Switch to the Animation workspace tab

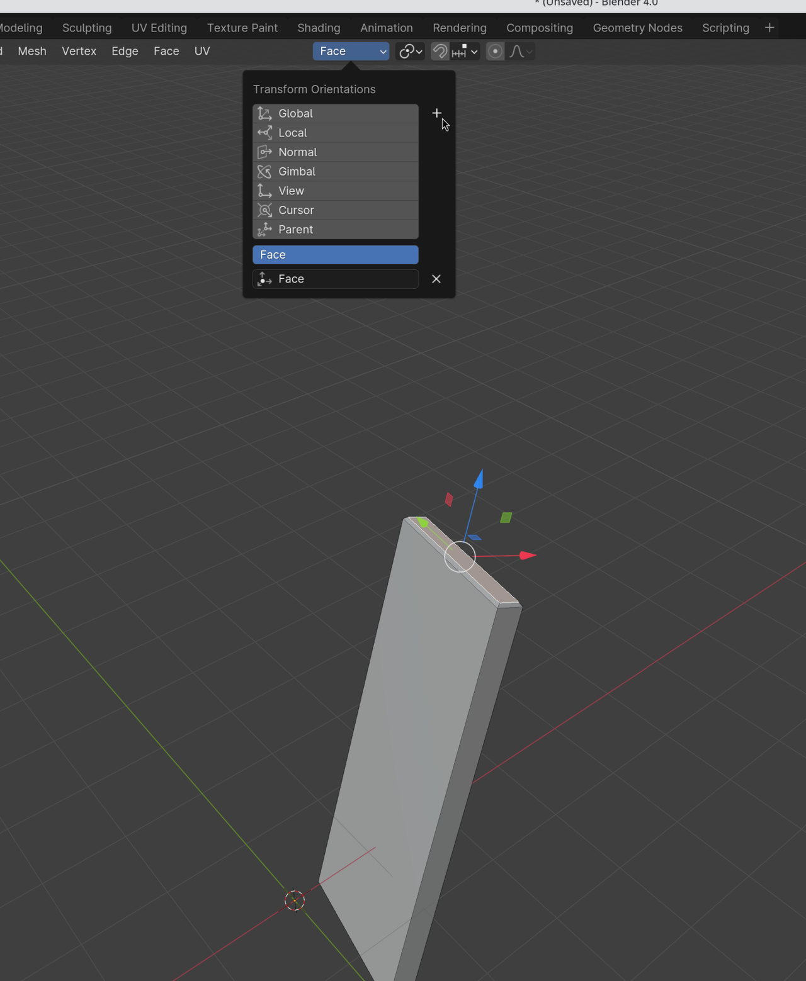(x=387, y=28)
